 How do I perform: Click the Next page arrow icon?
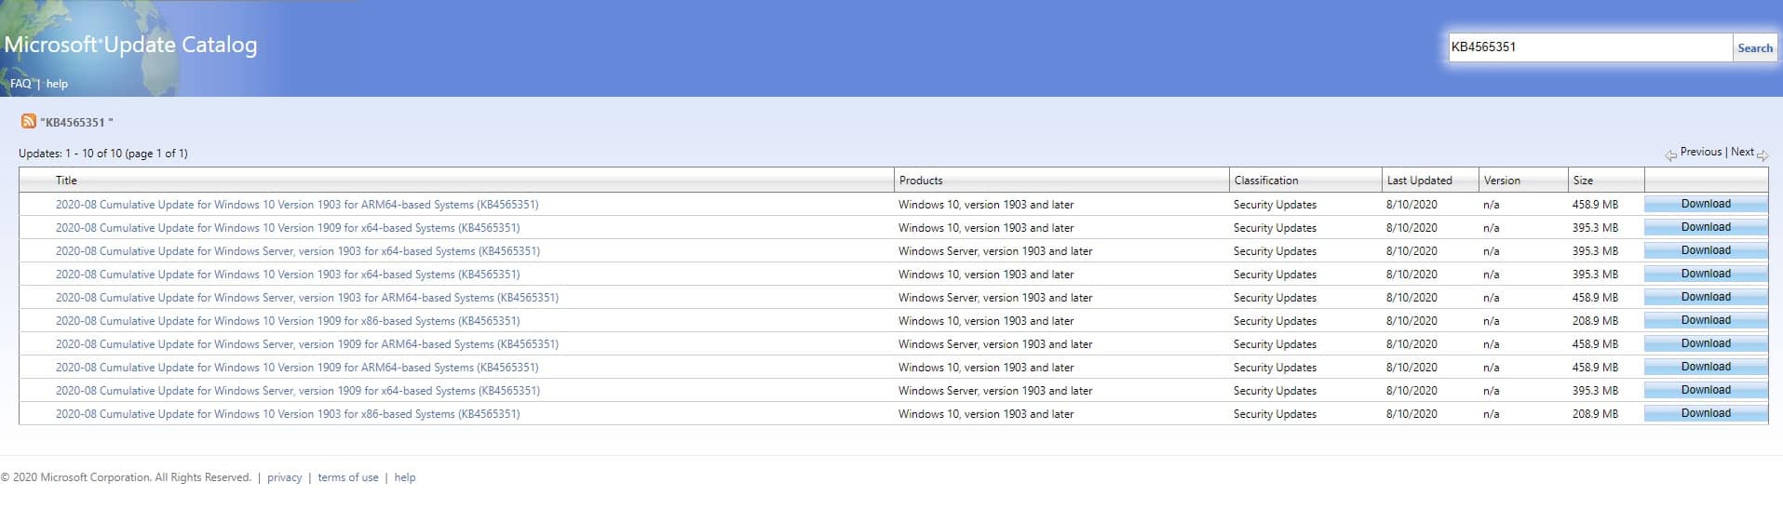click(x=1763, y=155)
